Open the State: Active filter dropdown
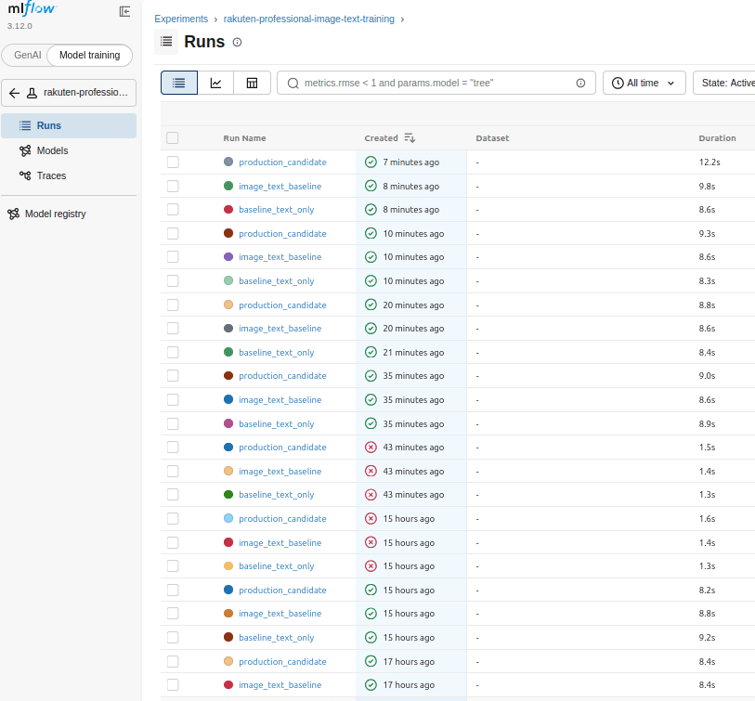The width and height of the screenshot is (755, 701). click(723, 83)
